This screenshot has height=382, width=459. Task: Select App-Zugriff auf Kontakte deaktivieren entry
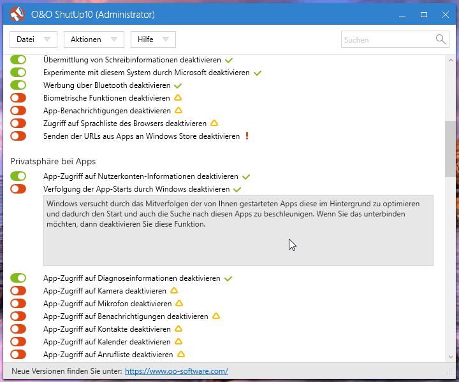point(107,329)
